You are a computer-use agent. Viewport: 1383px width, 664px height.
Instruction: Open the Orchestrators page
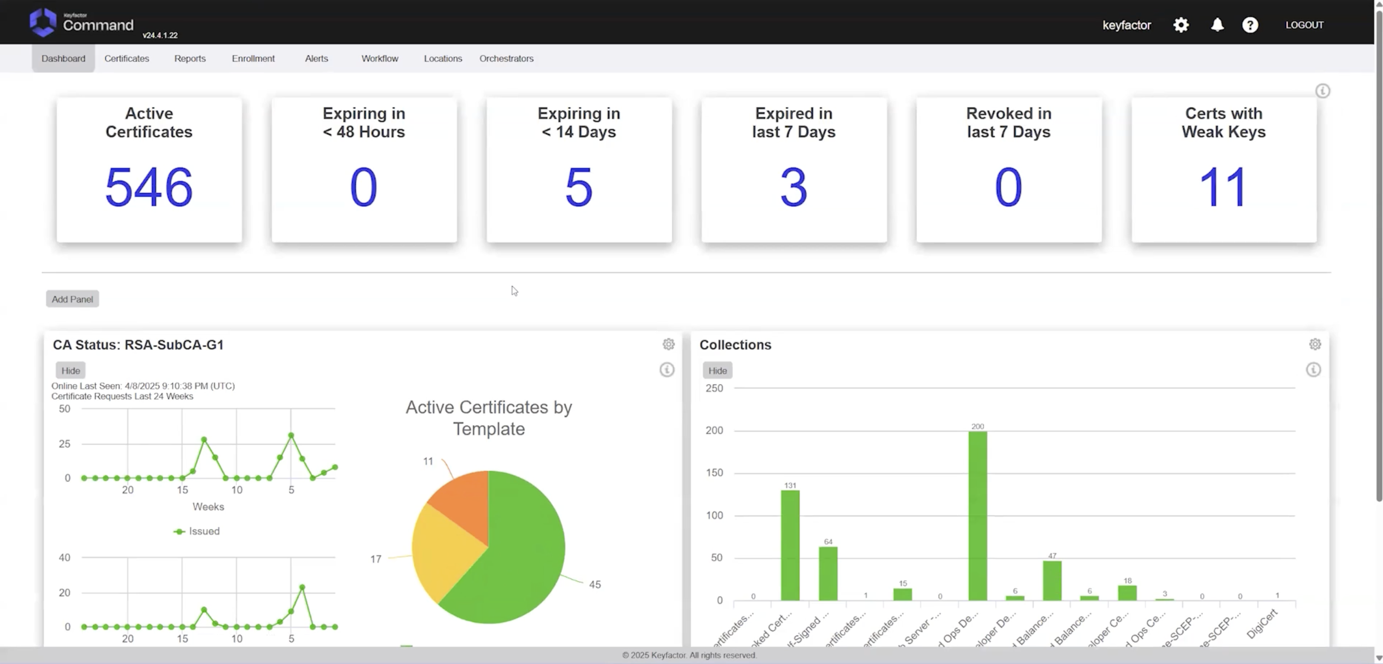click(x=506, y=58)
